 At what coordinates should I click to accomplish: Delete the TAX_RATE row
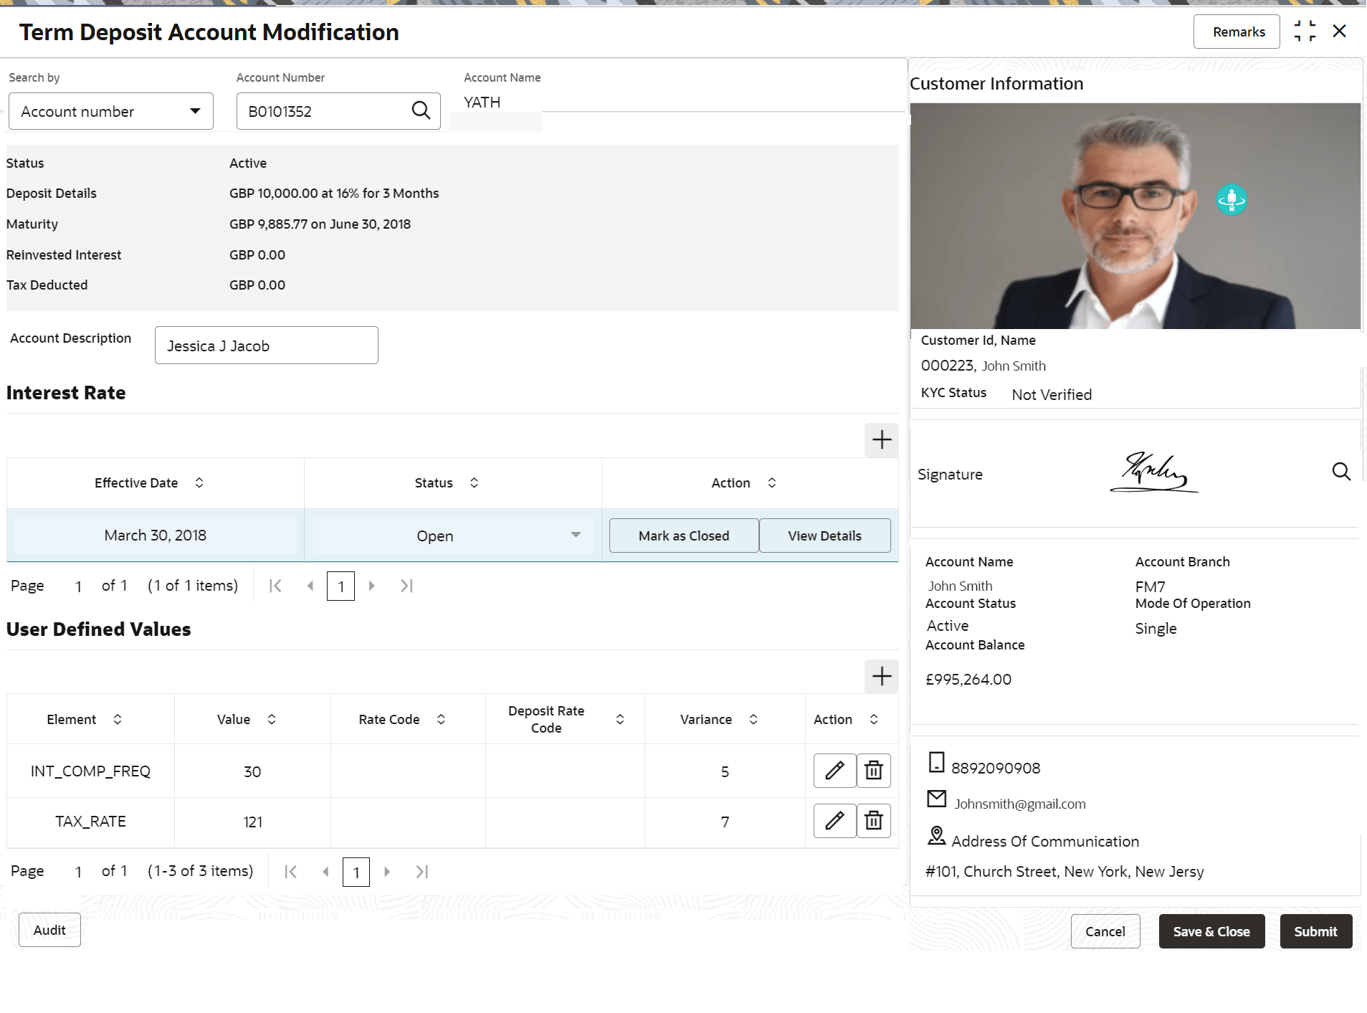tap(873, 821)
